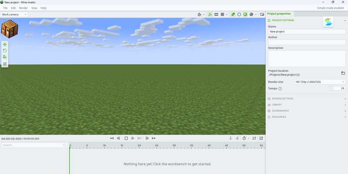Toggle the secondary view window icon

point(262,14)
